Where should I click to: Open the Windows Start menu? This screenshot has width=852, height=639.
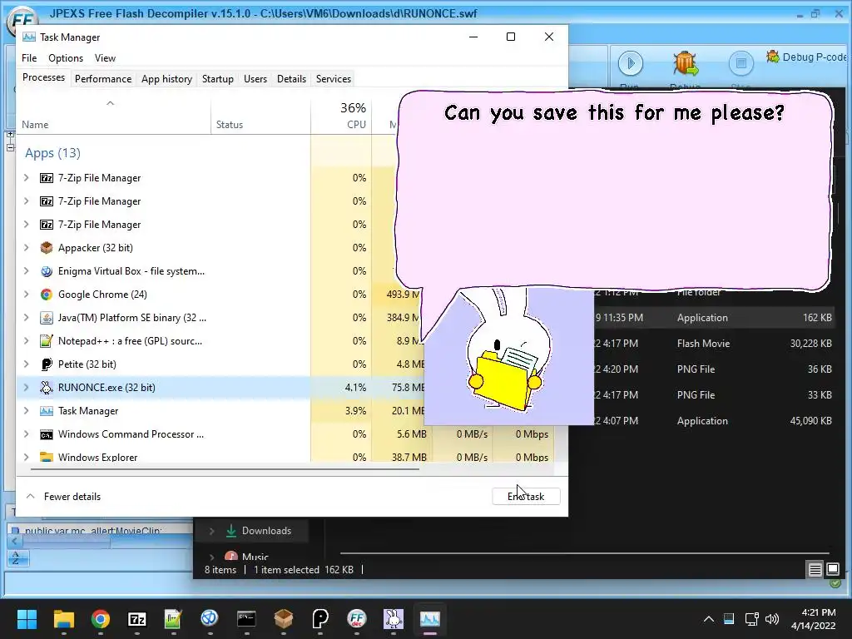(x=27, y=619)
